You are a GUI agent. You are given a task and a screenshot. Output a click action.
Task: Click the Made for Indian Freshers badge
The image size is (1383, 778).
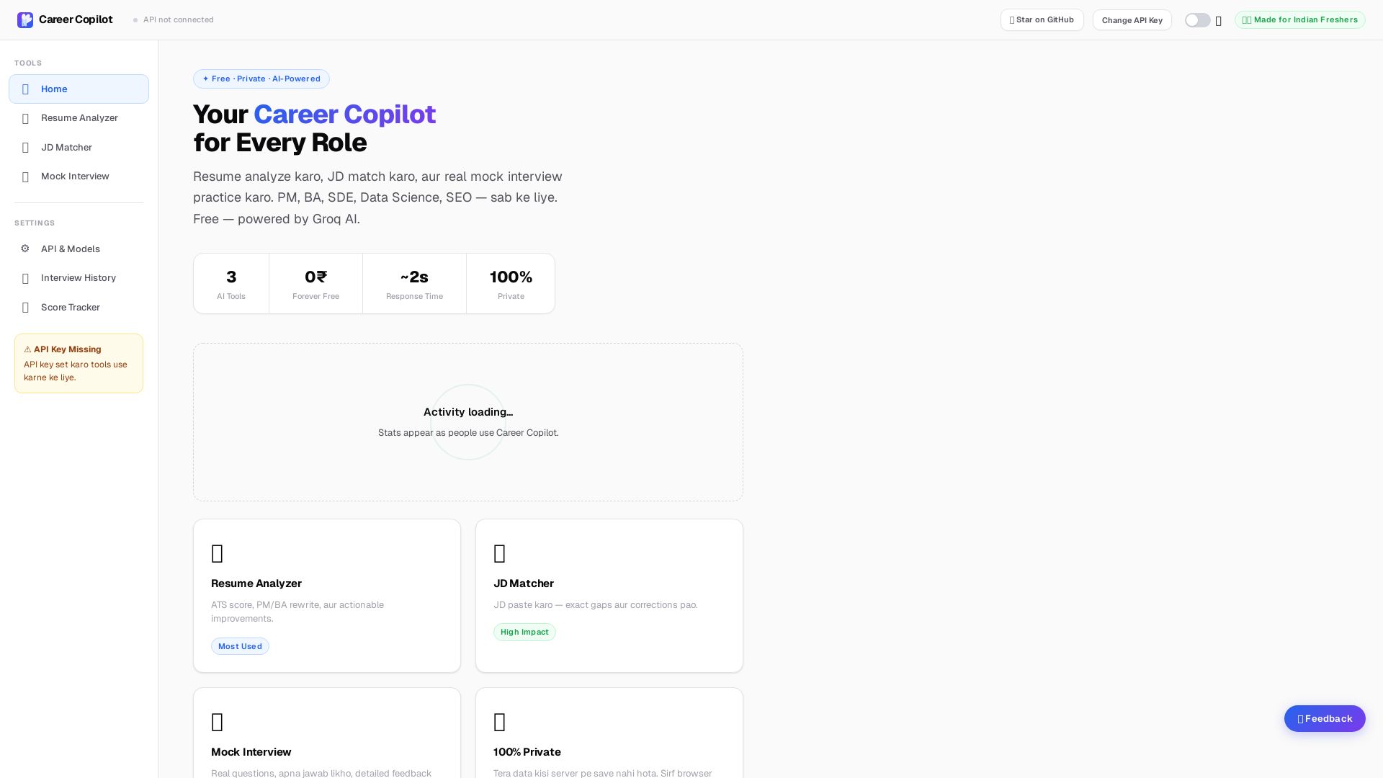point(1299,20)
